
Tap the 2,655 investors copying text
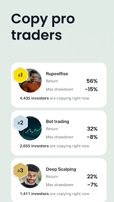point(54,146)
